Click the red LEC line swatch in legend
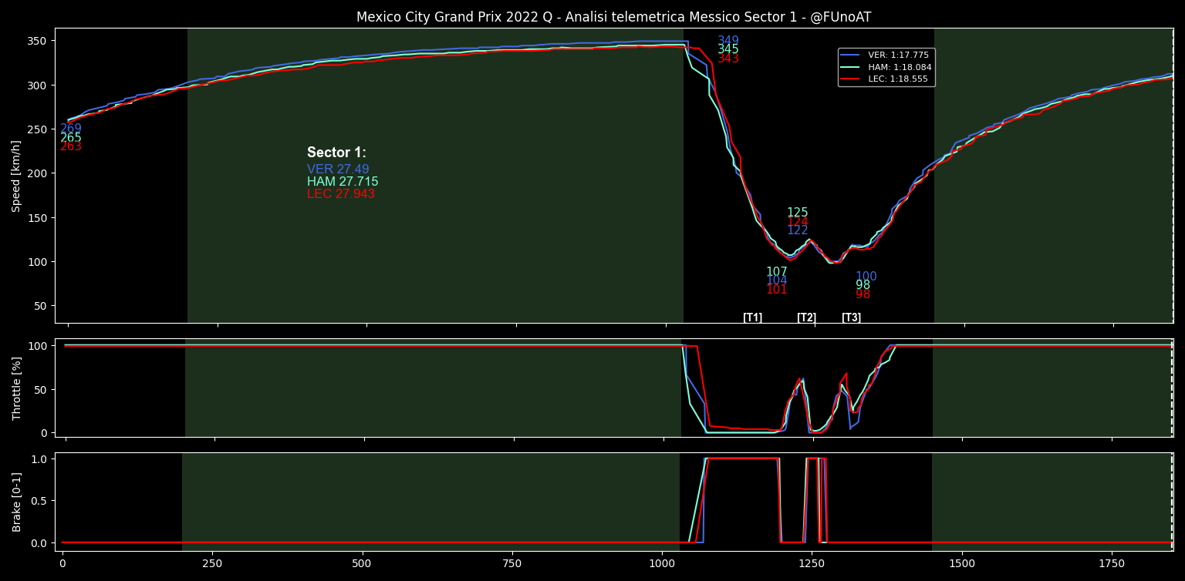1185x581 pixels. 850,79
